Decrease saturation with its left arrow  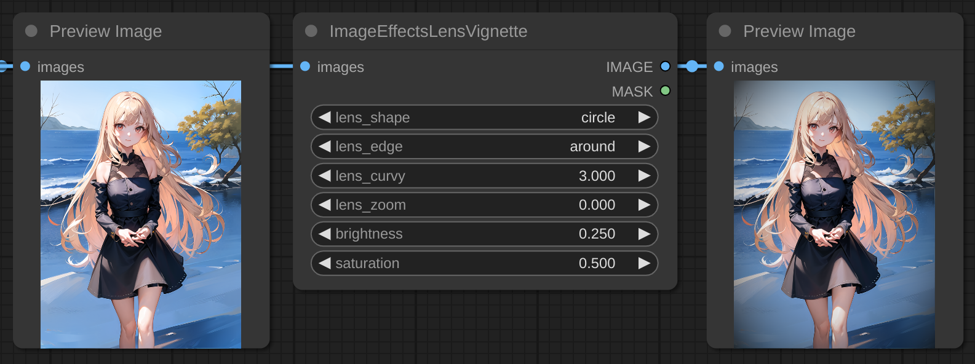(x=325, y=263)
